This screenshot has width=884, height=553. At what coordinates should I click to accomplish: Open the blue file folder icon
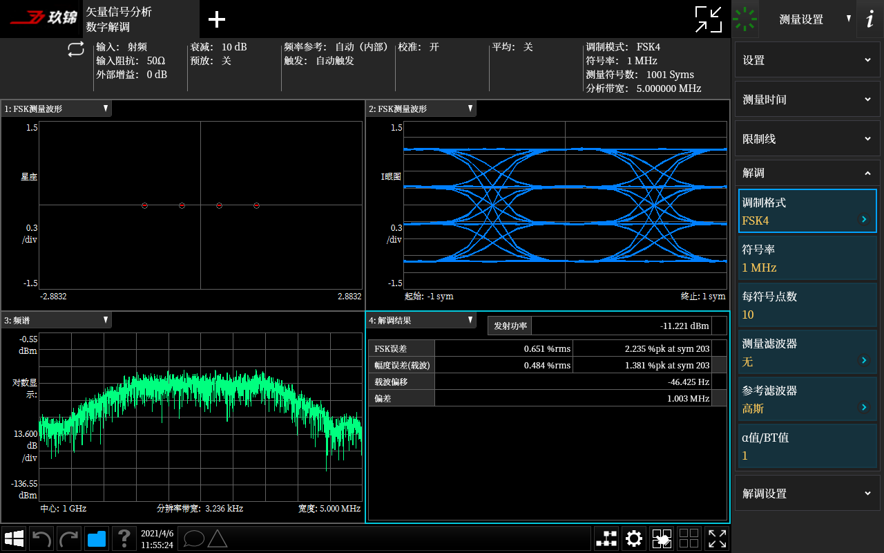tap(97, 538)
